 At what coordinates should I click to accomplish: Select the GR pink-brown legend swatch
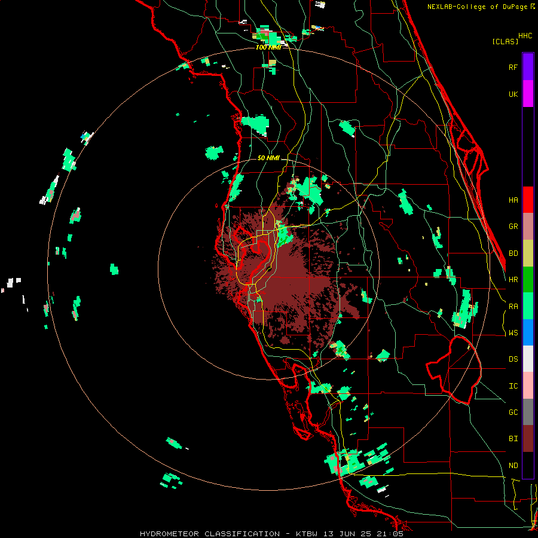click(x=528, y=227)
